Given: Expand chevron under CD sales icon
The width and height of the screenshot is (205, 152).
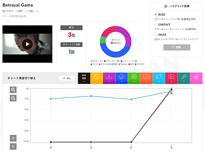Looking at the screenshot, I should 97,82.
